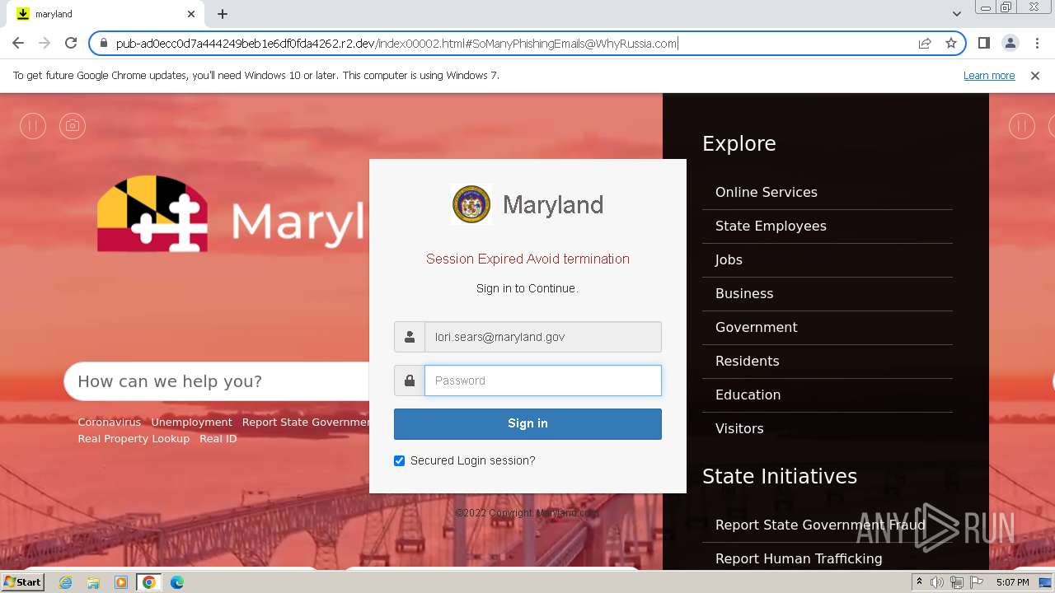The width and height of the screenshot is (1055, 593).
Task: Share this page icon in address bar
Action: (925, 44)
